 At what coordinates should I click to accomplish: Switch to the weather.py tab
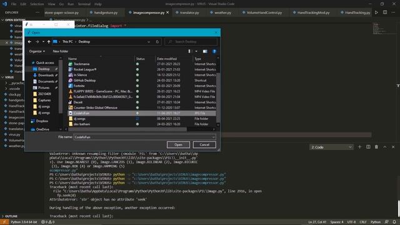click(x=222, y=12)
